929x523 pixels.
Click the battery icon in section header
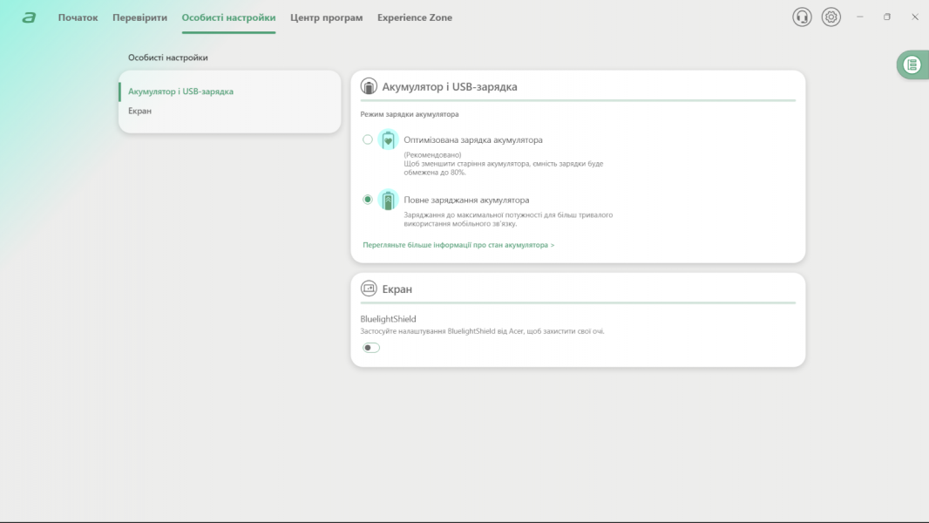(x=369, y=87)
